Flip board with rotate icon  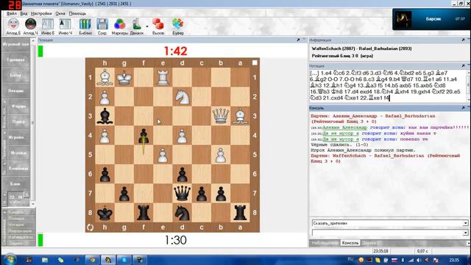[90, 227]
